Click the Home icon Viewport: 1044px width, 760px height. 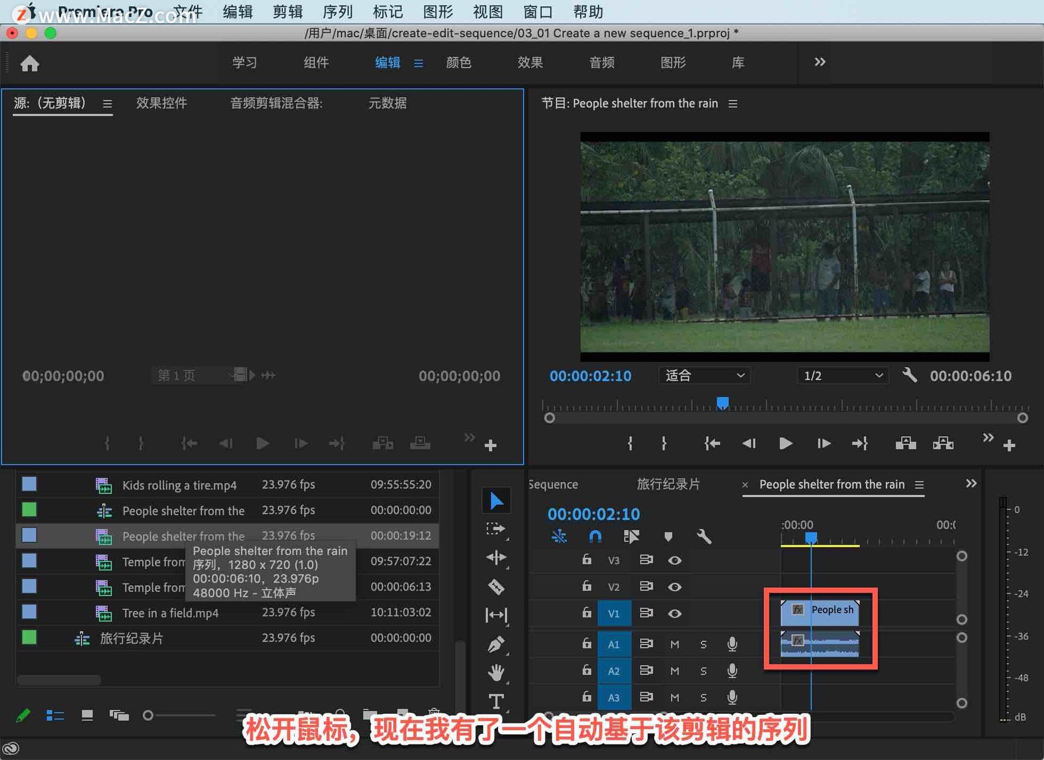pos(30,64)
